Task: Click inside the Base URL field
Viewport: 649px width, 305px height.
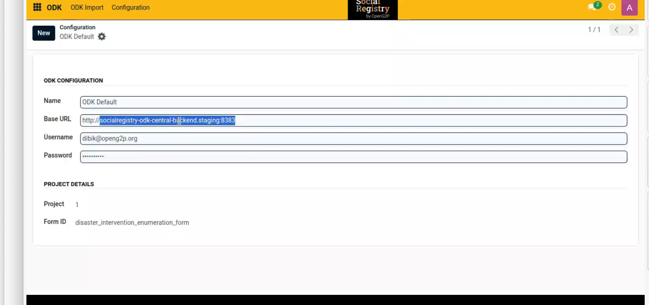Action: (353, 120)
